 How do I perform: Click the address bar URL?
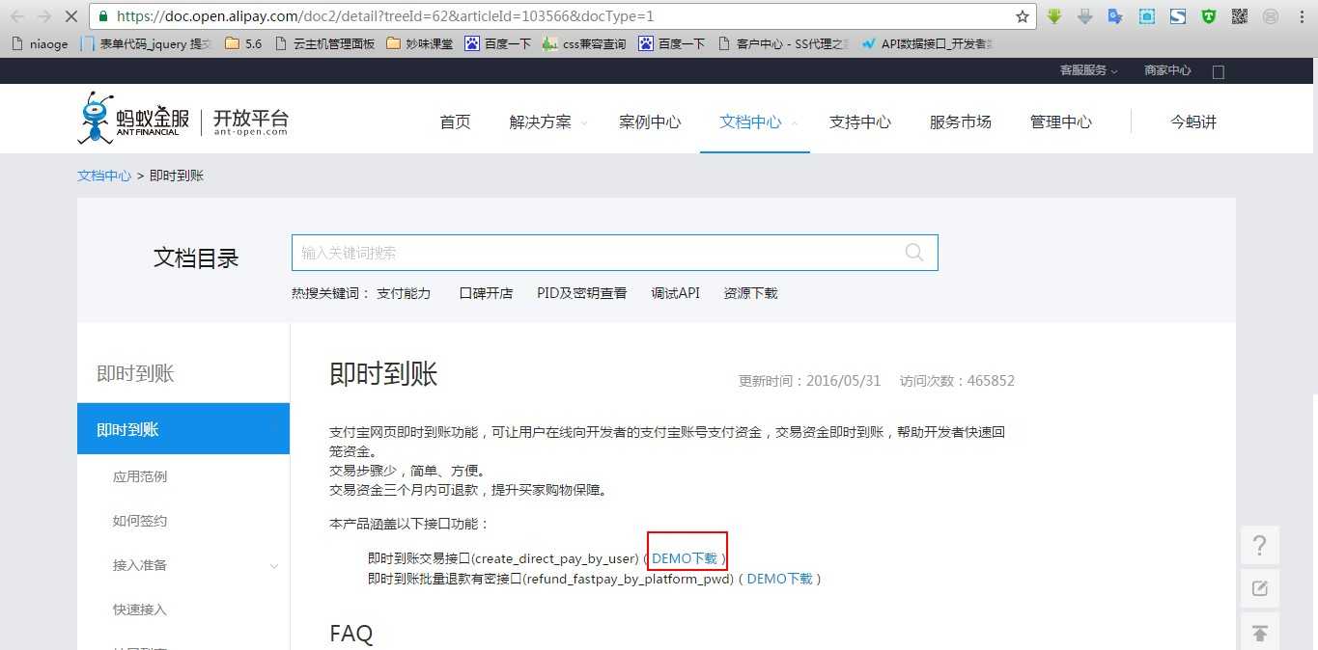click(385, 16)
